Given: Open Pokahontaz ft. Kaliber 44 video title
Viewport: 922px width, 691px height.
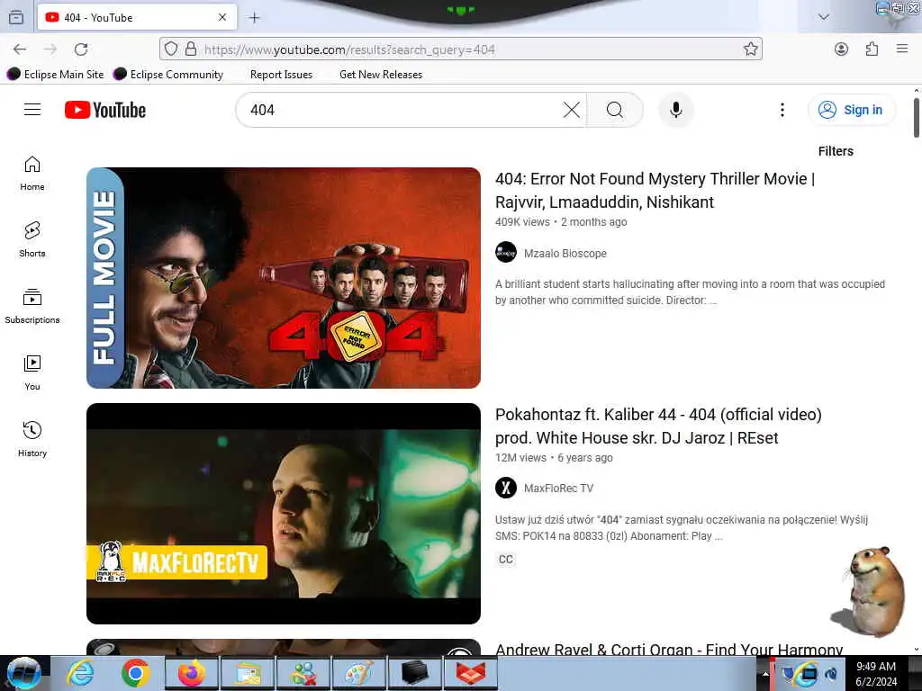Looking at the screenshot, I should 658,426.
